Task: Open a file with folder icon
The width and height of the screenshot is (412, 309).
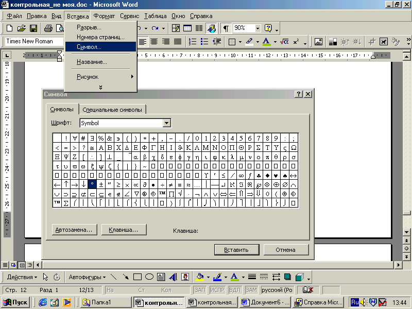Action: 22,28
